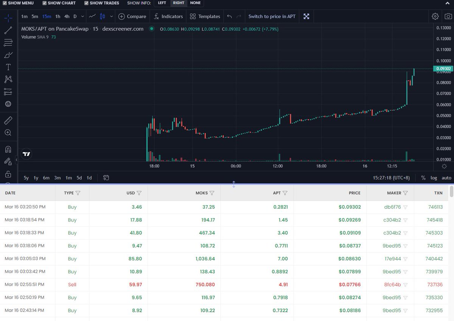This screenshot has height=321, width=454.
Task: Click Switch to price in APT
Action: pyautogui.click(x=272, y=16)
